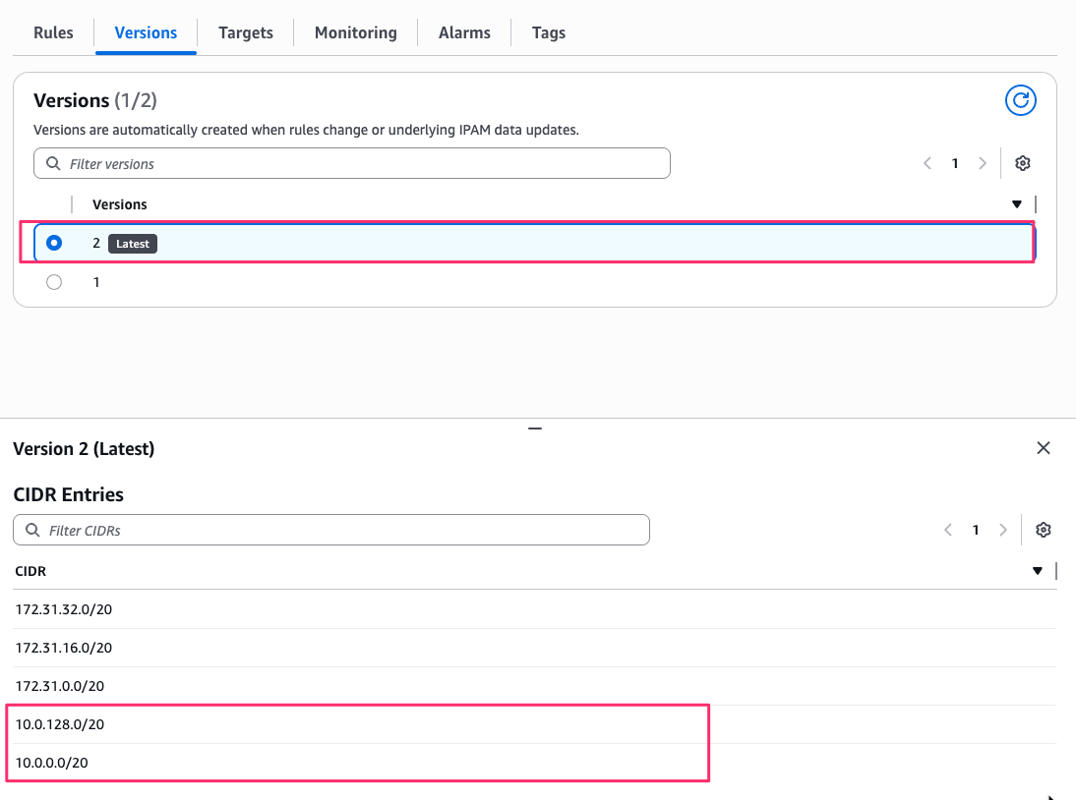The height and width of the screenshot is (800, 1076).
Task: Open the Monitoring tab
Action: point(355,32)
